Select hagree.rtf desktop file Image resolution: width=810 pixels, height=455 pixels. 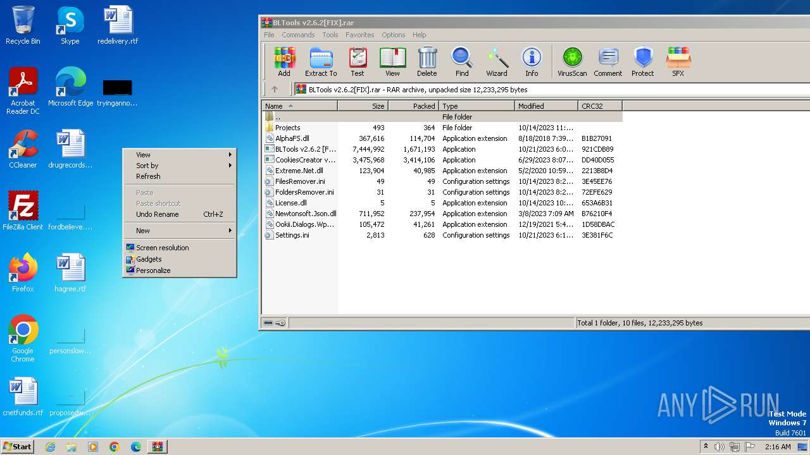pos(70,273)
